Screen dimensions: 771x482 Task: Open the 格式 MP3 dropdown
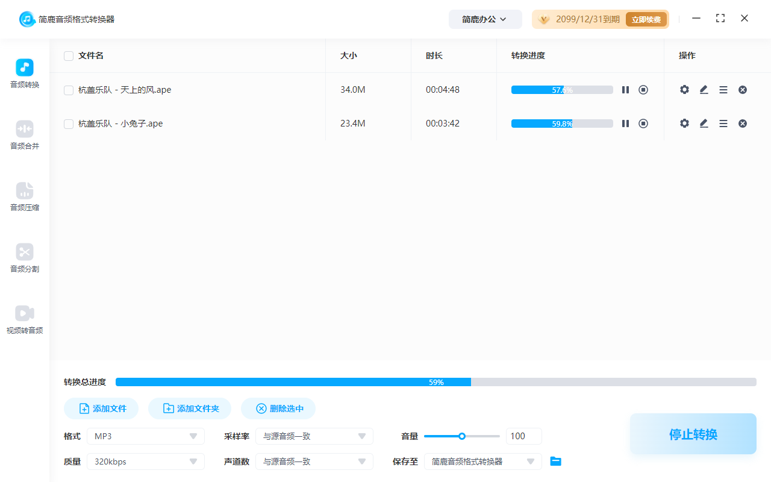(145, 436)
